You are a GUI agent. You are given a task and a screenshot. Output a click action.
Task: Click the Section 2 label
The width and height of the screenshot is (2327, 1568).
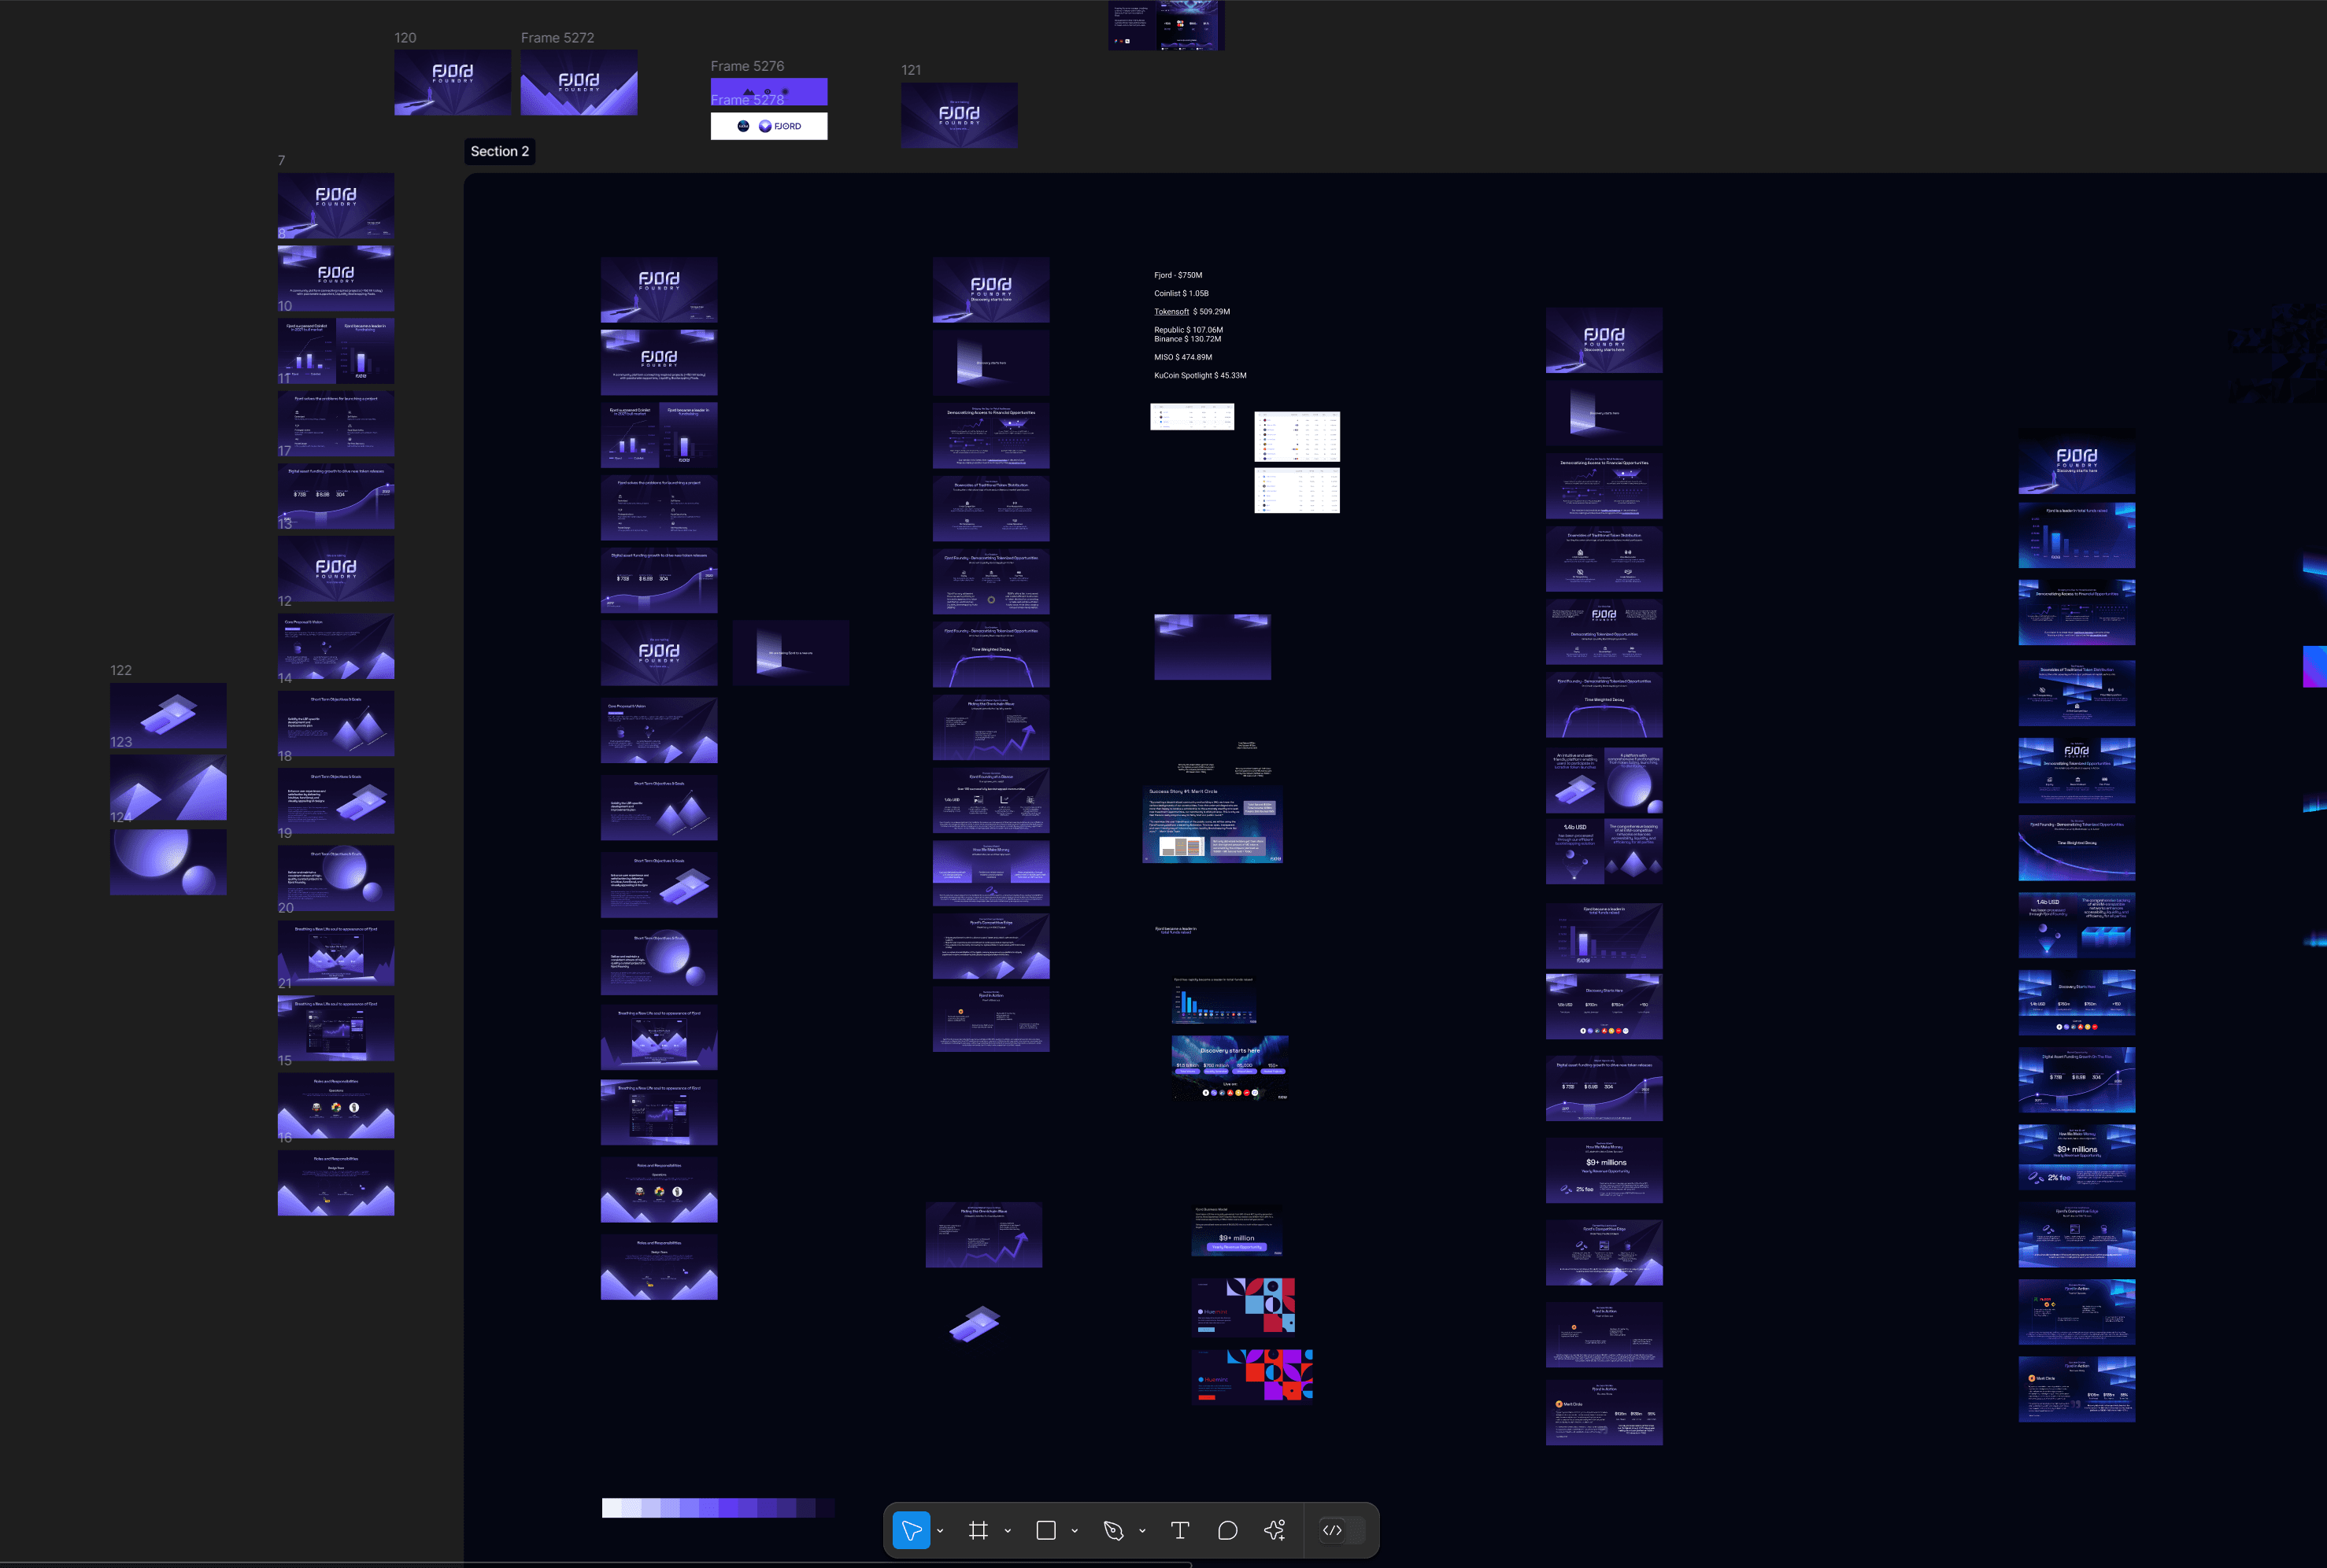click(x=499, y=151)
